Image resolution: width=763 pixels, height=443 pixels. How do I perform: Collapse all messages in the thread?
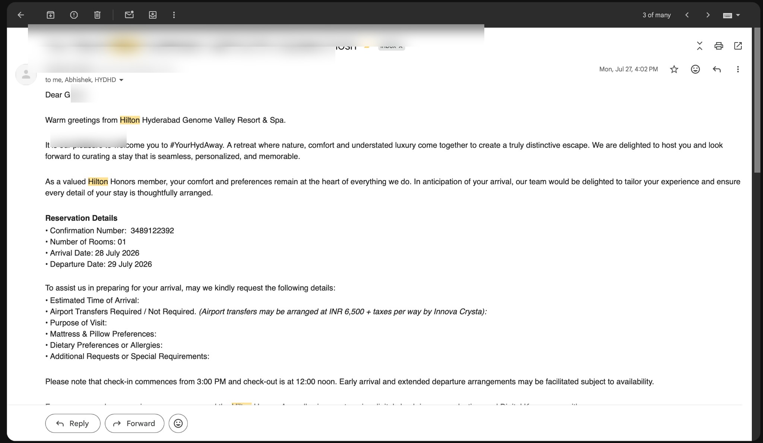pos(699,46)
